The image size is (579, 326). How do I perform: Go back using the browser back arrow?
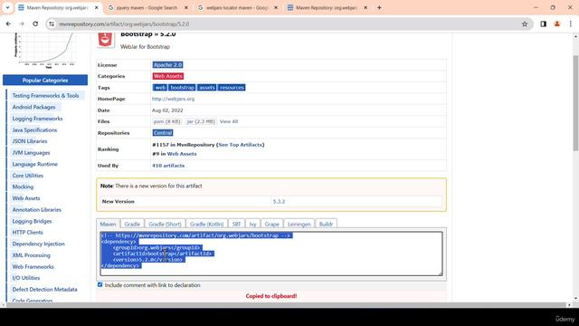8,24
